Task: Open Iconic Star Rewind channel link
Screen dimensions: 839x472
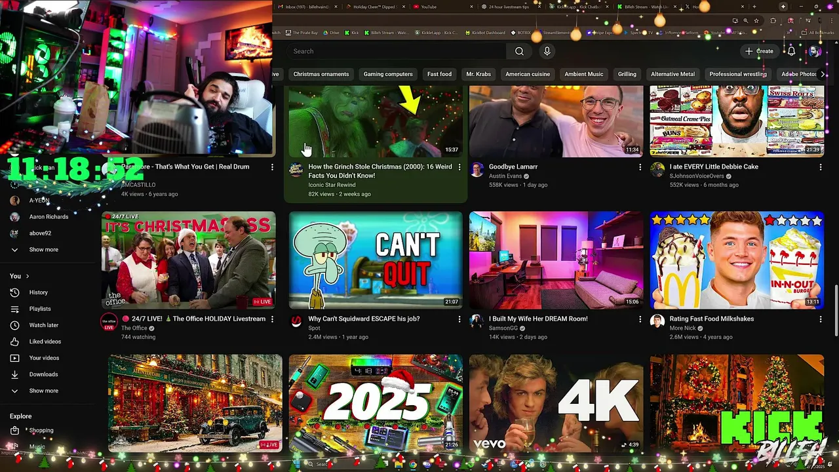Action: coord(332,185)
